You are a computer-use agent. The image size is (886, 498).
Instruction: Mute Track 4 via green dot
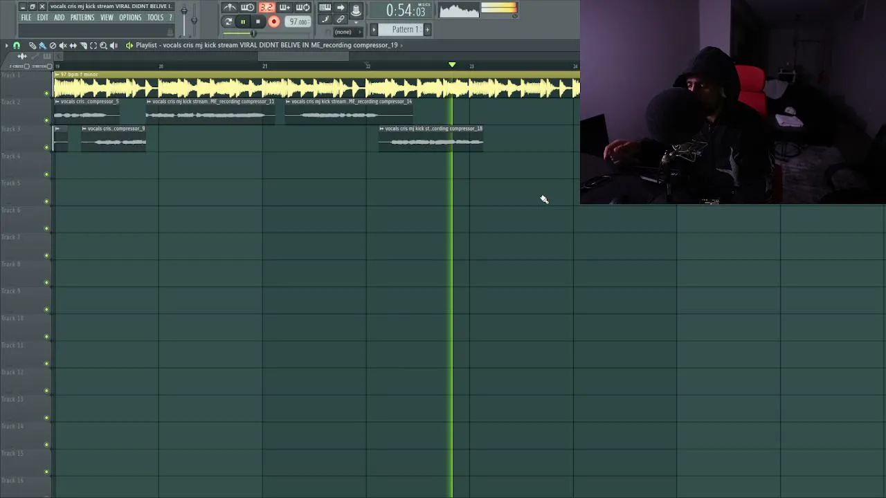pyautogui.click(x=47, y=174)
